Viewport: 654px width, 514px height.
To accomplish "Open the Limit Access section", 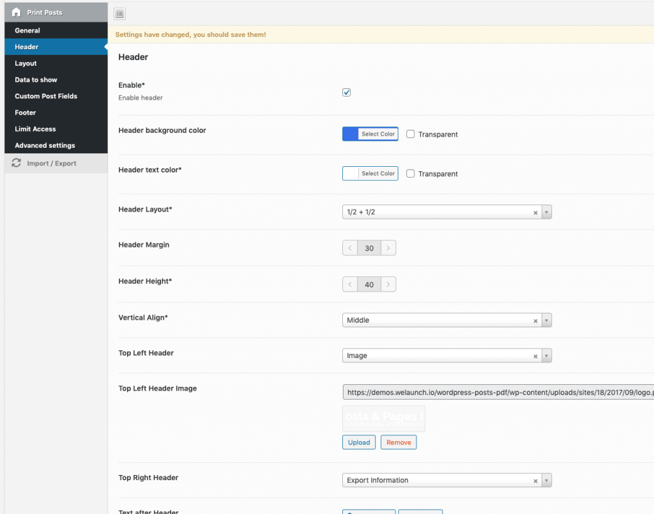I will (56, 129).
